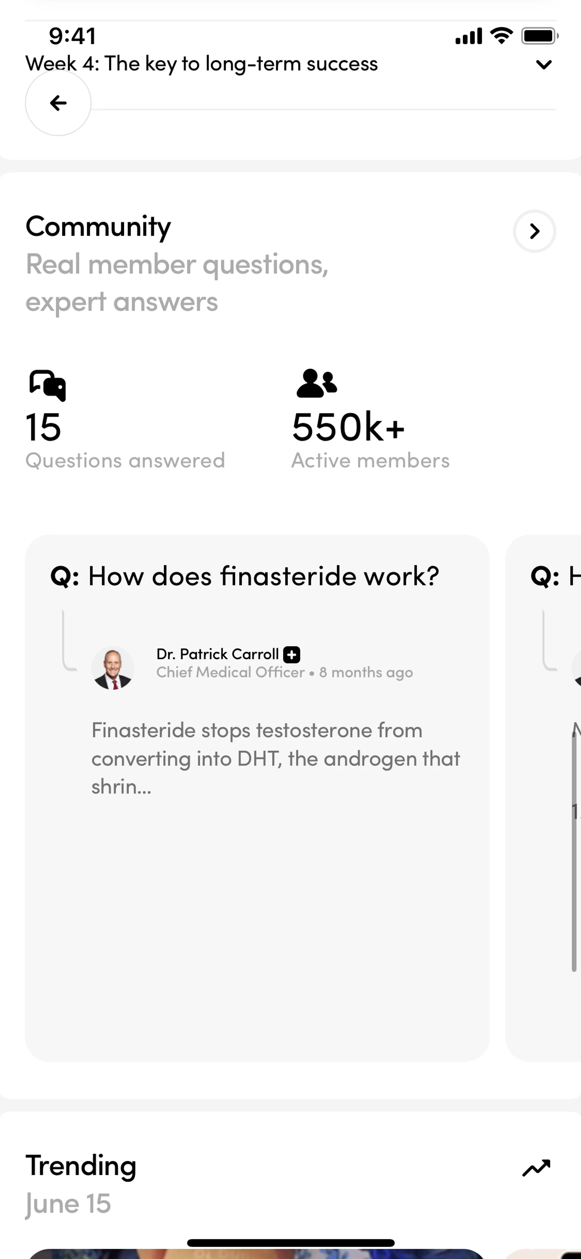Tap the battery status icon

tap(539, 36)
